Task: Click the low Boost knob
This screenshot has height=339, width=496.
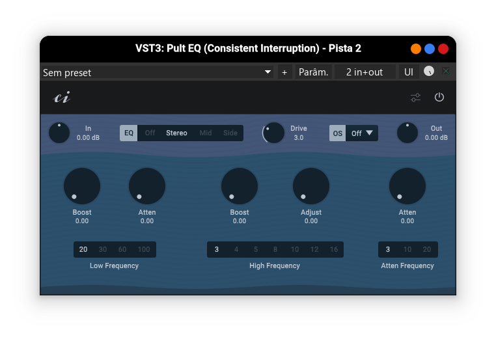Action: 82,186
